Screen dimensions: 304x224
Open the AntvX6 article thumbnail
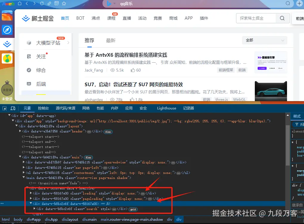point(271,62)
